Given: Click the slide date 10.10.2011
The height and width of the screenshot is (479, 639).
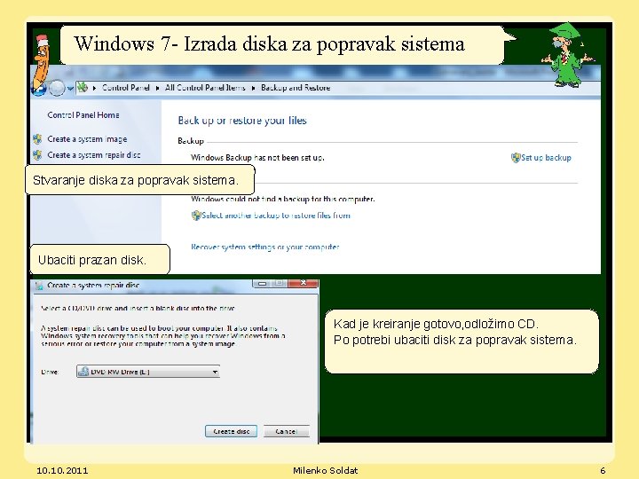Looking at the screenshot, I should (62, 470).
